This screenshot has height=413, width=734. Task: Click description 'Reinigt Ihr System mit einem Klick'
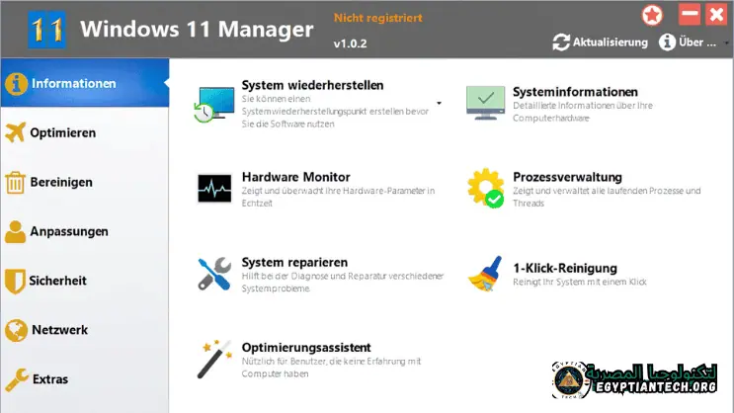580,282
